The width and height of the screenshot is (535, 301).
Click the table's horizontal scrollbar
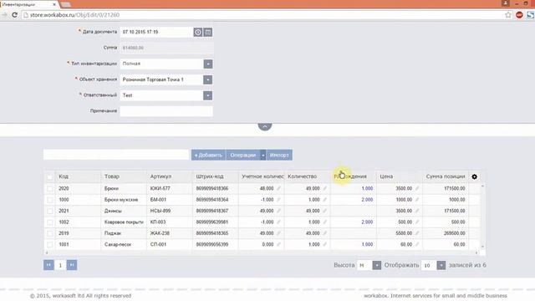tap(262, 253)
